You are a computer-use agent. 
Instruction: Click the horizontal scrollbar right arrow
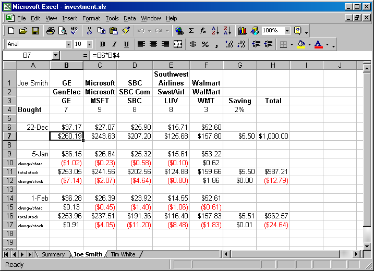point(356,254)
